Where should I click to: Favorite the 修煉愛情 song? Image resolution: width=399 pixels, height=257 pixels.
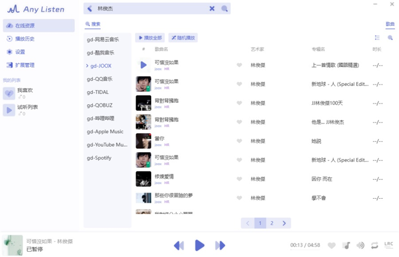click(x=239, y=179)
